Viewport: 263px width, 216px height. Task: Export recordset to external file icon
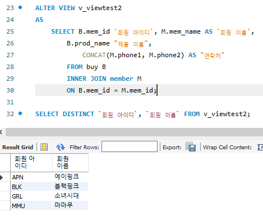[191, 146]
